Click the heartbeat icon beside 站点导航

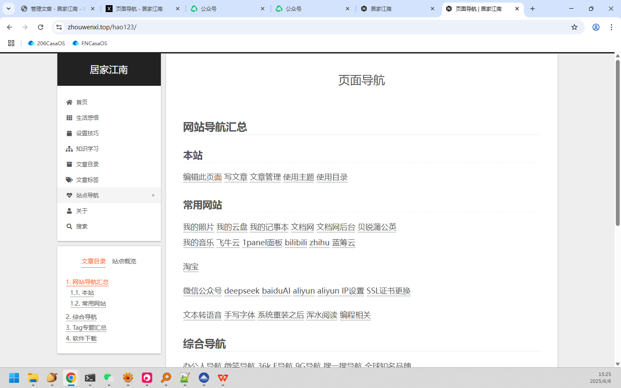(69, 195)
